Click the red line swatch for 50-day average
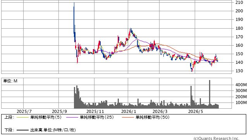Viewport: 247px width, 140px height. [x=128, y=117]
